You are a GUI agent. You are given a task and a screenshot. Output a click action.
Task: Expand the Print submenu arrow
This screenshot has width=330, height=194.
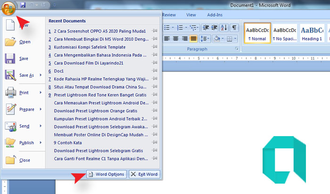click(41, 92)
